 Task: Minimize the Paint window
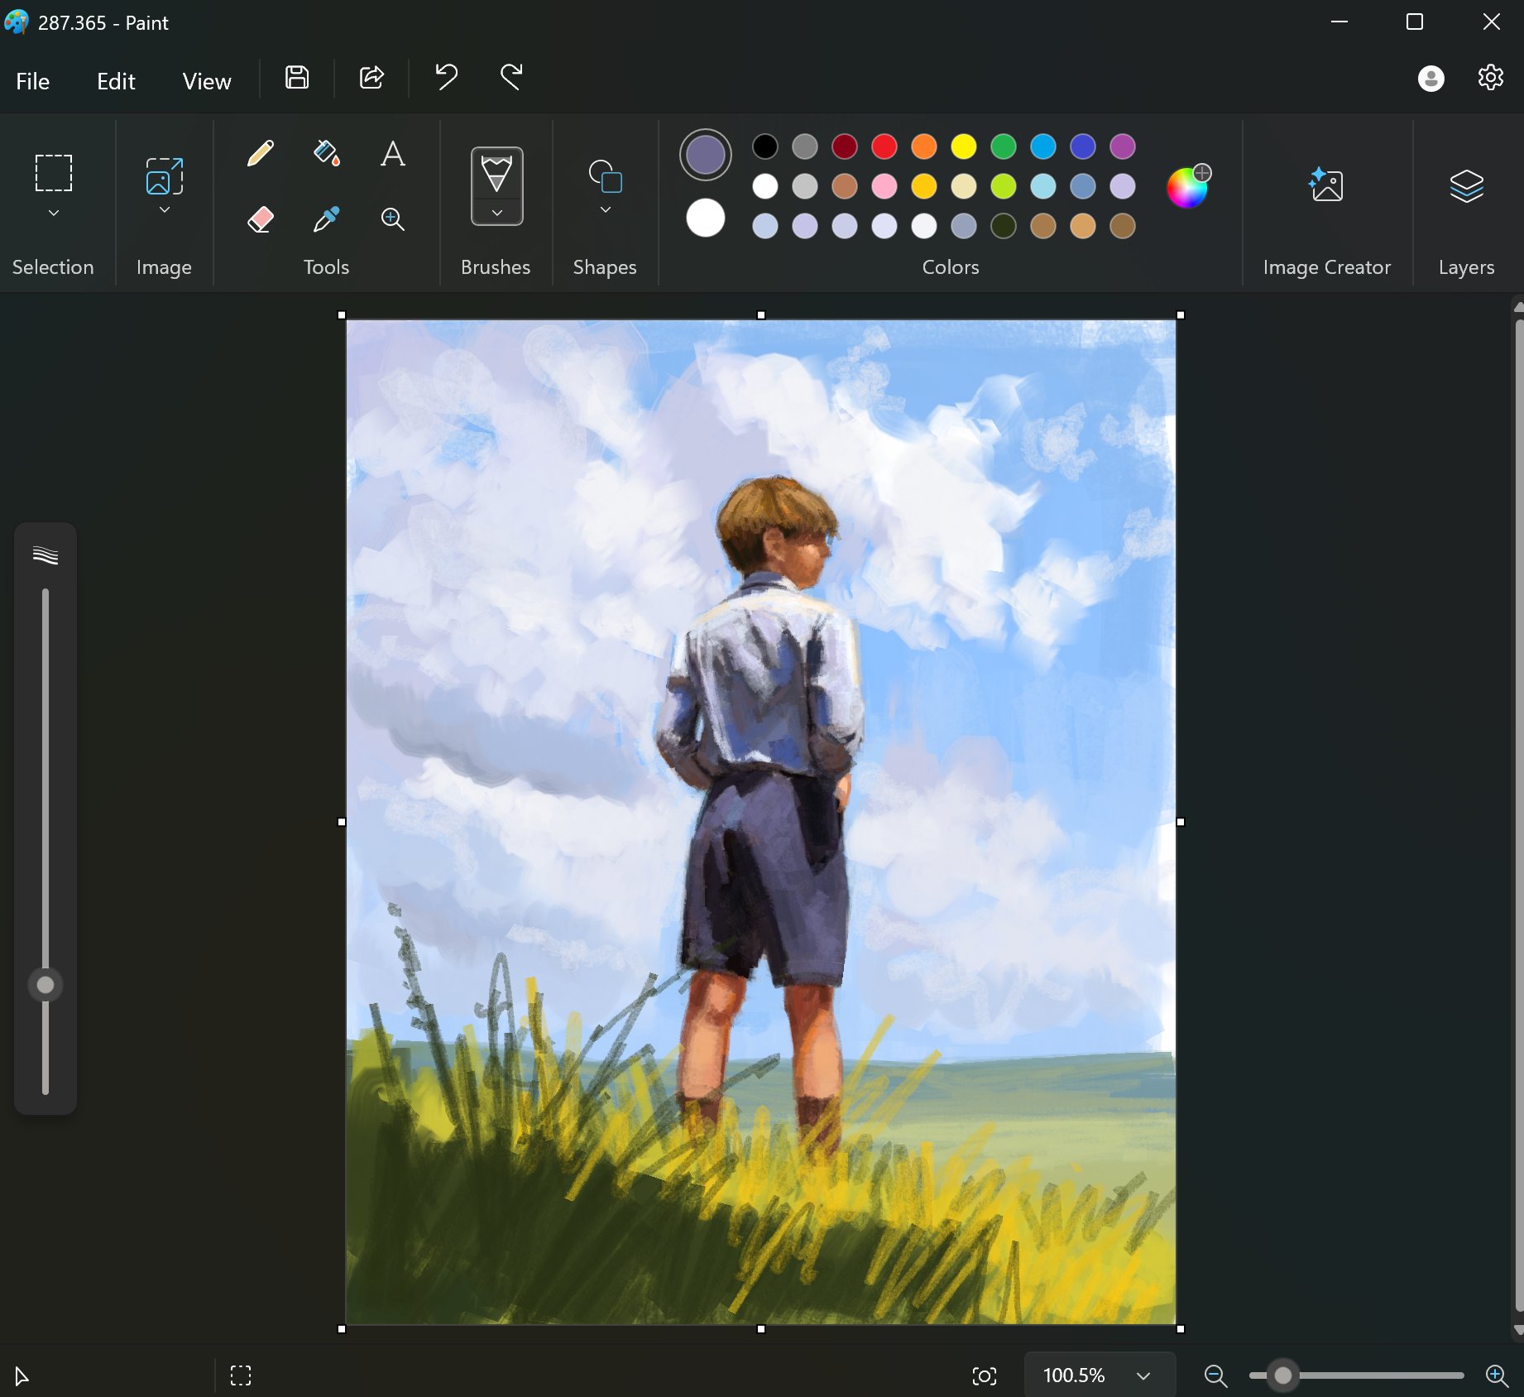1339,22
